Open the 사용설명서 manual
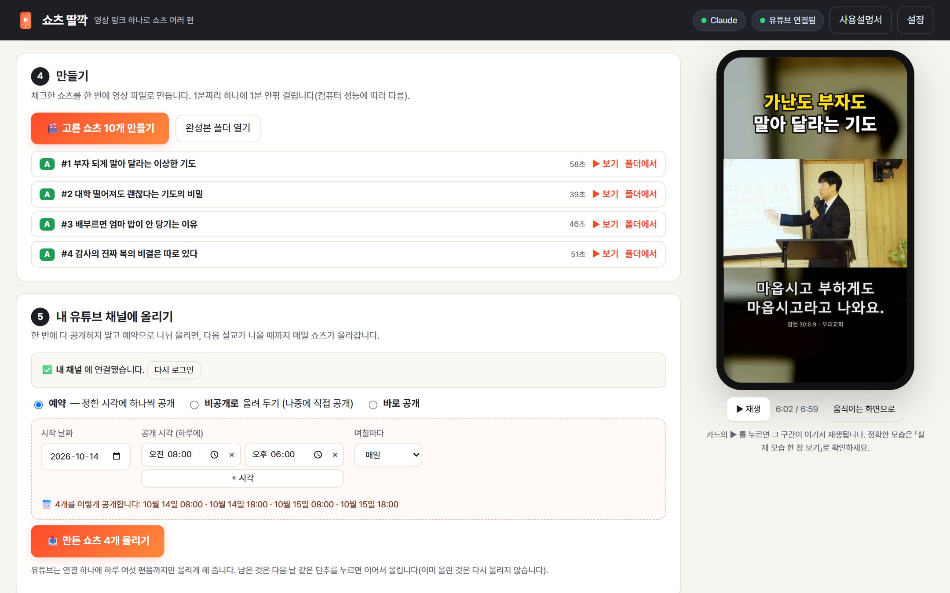The width and height of the screenshot is (950, 593). (x=860, y=20)
